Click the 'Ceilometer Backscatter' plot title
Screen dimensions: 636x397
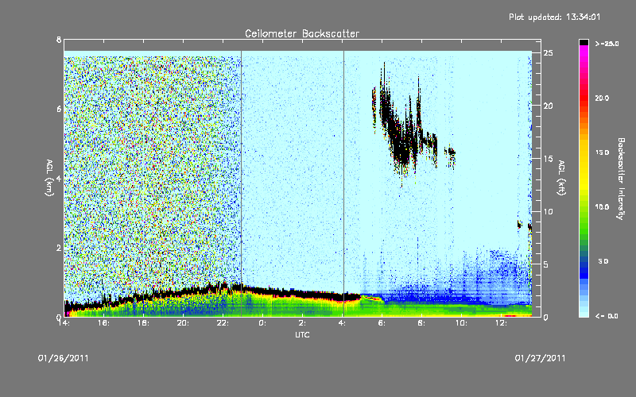click(302, 33)
